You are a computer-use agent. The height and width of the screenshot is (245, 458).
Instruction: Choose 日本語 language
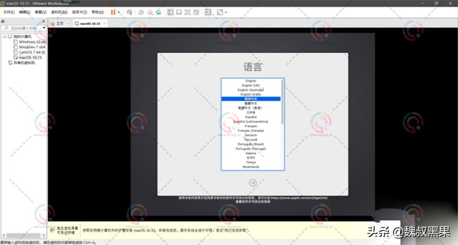point(251,112)
